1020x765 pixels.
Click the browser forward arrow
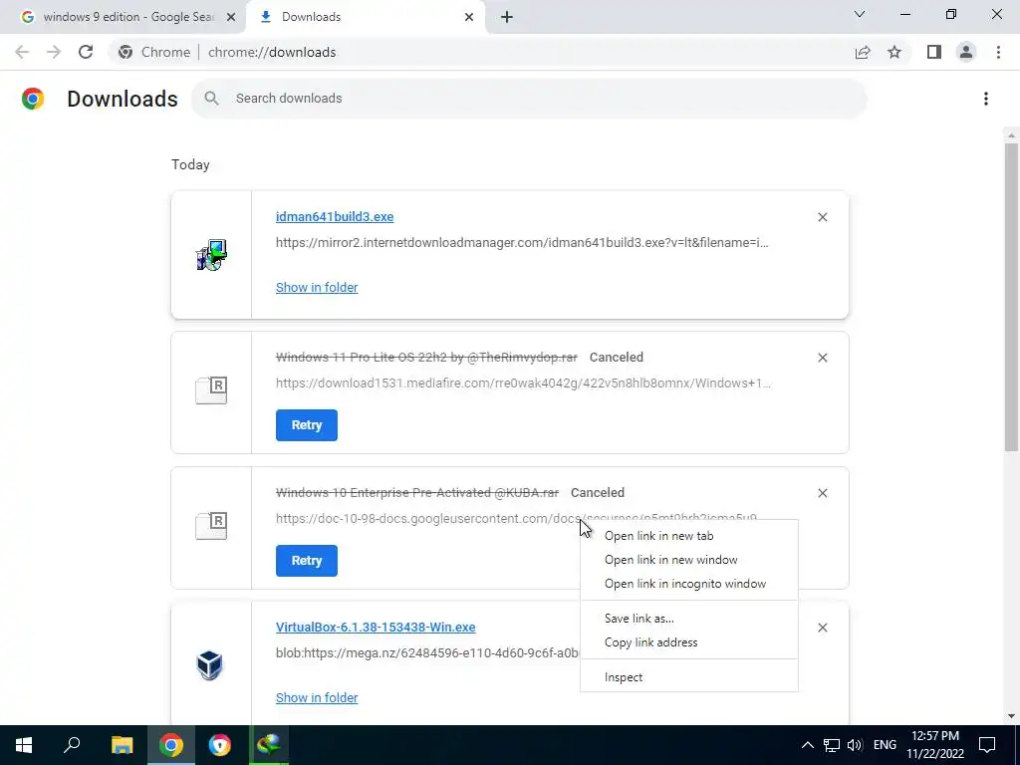point(54,52)
